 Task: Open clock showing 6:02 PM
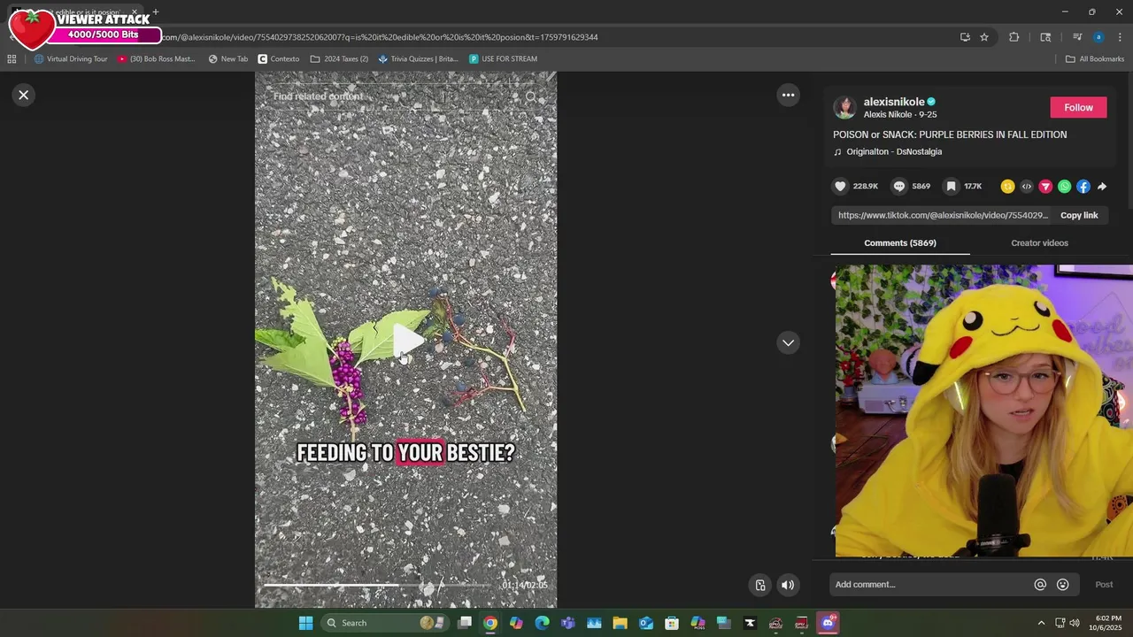pyautogui.click(x=1107, y=623)
